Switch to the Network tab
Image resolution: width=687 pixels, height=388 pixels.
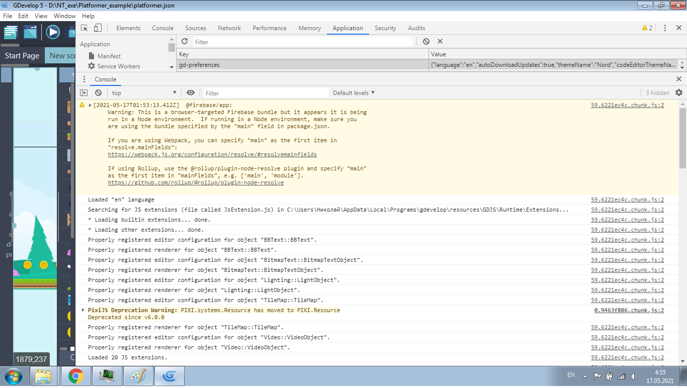click(x=229, y=28)
